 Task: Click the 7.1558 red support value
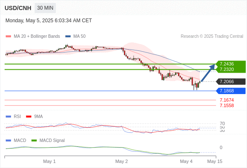click(x=227, y=105)
